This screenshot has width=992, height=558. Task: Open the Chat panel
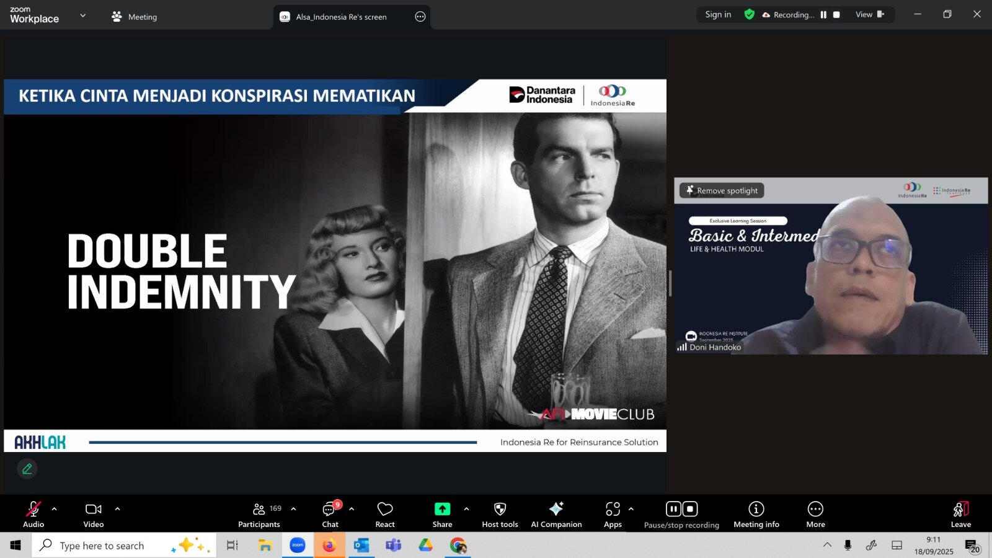[330, 514]
